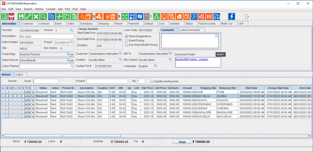Click the orange smiley face icon
This screenshot has height=152, width=313.
coord(164,17)
